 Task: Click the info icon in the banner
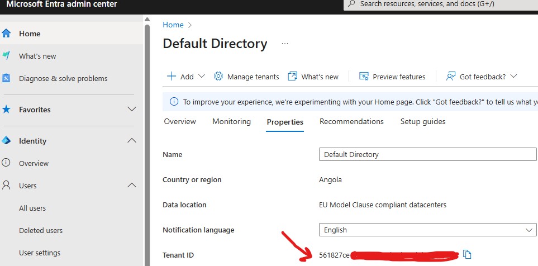(x=174, y=102)
